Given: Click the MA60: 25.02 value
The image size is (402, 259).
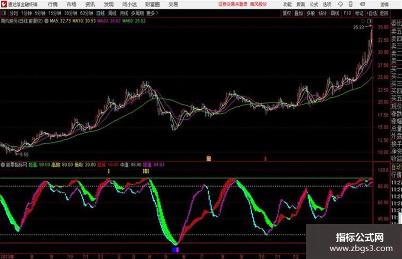Looking at the screenshot, I should (134, 21).
